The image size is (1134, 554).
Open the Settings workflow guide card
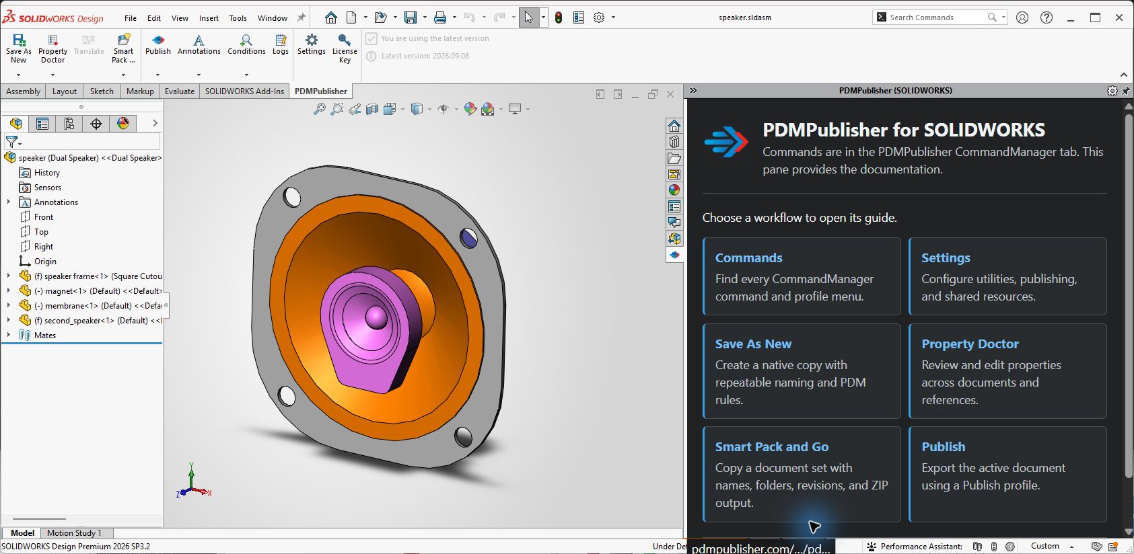tap(1007, 276)
